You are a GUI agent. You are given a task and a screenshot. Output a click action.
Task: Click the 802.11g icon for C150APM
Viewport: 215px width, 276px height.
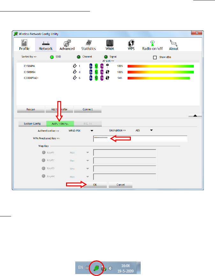(x=96, y=66)
